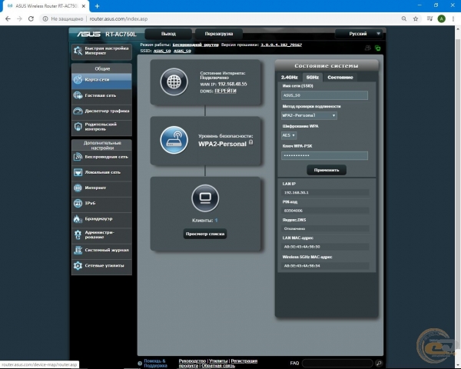Reload the page with browser refresh button

click(x=35, y=17)
